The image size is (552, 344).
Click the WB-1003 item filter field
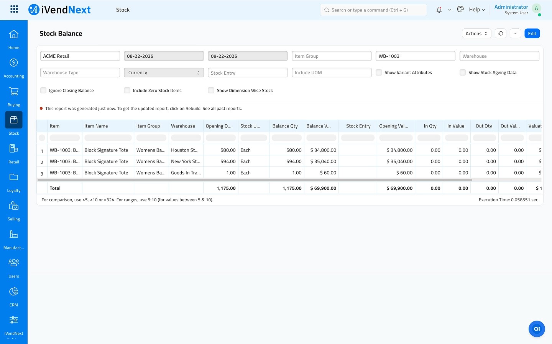coord(416,56)
